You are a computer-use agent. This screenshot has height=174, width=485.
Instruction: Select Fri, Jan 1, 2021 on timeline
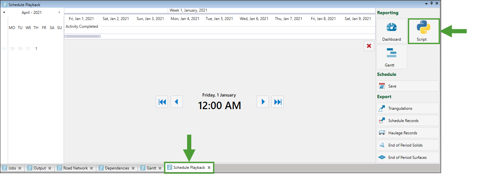(x=81, y=19)
